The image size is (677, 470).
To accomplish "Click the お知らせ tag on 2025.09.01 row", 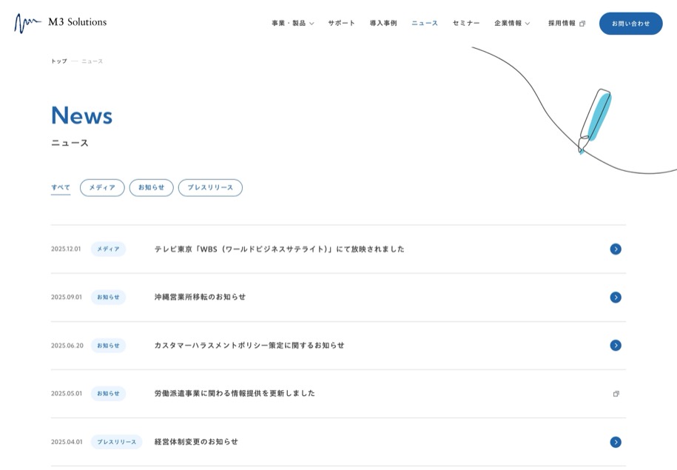I will [108, 298].
